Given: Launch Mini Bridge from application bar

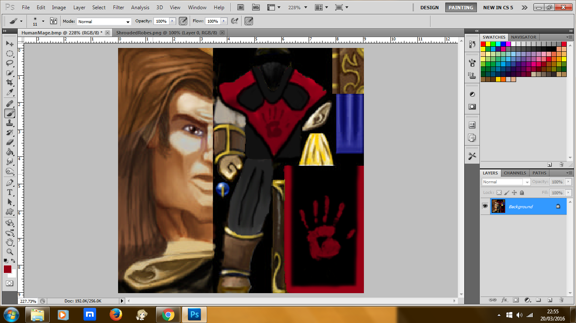Looking at the screenshot, I should [x=256, y=7].
